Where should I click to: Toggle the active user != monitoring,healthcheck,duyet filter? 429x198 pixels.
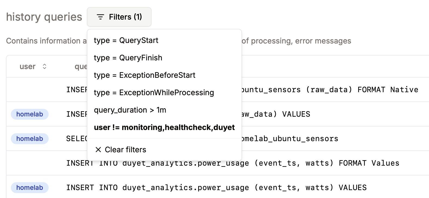coord(164,128)
